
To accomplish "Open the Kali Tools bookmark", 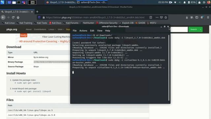I will coord(41,23).
